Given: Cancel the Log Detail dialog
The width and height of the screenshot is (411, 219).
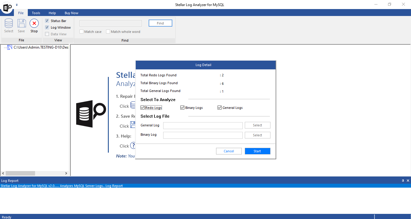Looking at the screenshot, I should pyautogui.click(x=229, y=151).
